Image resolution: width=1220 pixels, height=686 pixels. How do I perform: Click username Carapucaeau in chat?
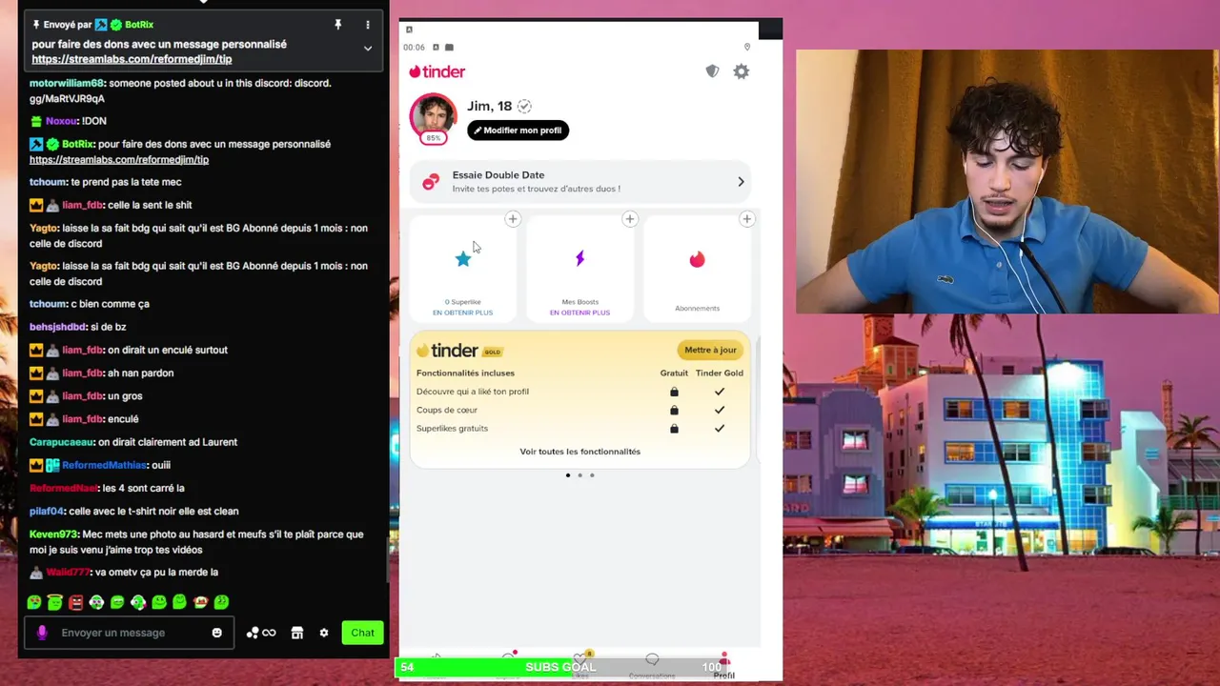pos(62,442)
